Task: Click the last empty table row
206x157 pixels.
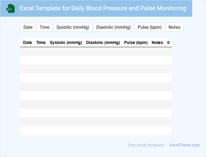Action: pyautogui.click(x=96, y=131)
